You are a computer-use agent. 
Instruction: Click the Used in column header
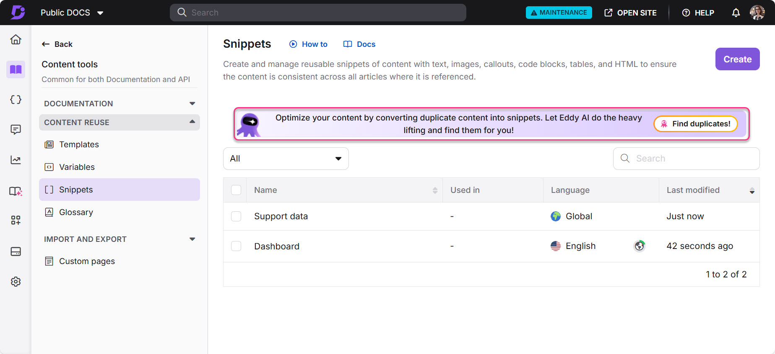465,190
